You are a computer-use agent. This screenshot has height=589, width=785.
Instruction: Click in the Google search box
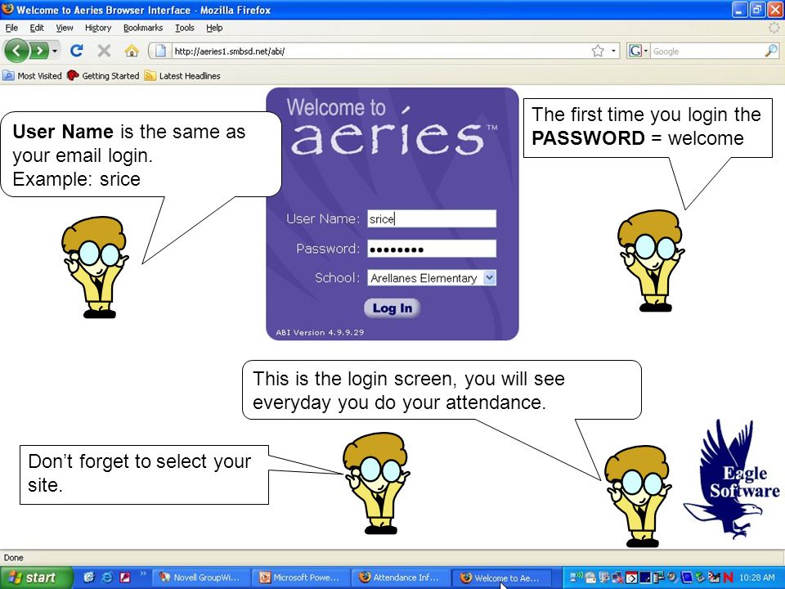[706, 51]
